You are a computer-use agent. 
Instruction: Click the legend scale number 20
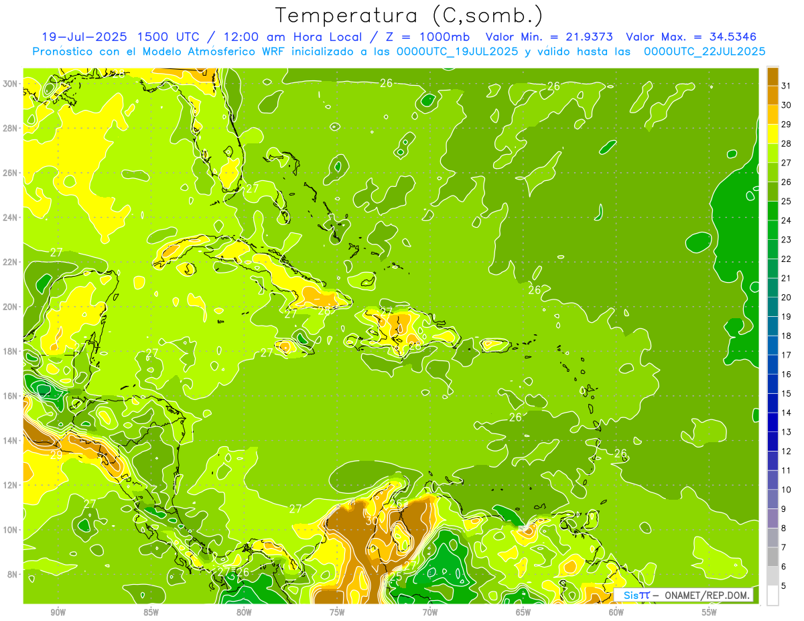[x=787, y=297]
